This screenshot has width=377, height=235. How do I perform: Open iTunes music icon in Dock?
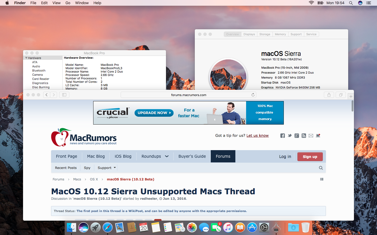(228, 228)
